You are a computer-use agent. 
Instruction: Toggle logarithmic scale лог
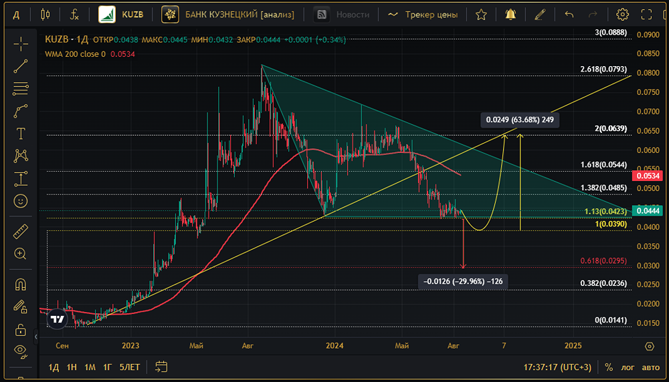[628, 367]
